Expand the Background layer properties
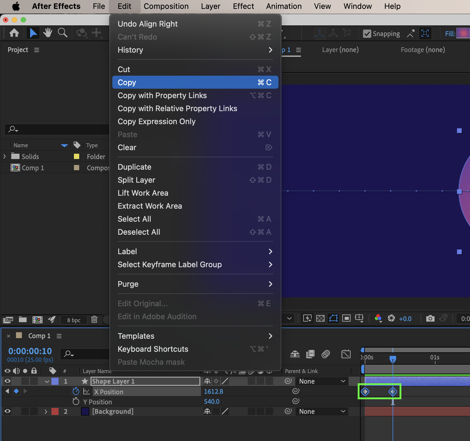470x441 pixels. tap(46, 411)
